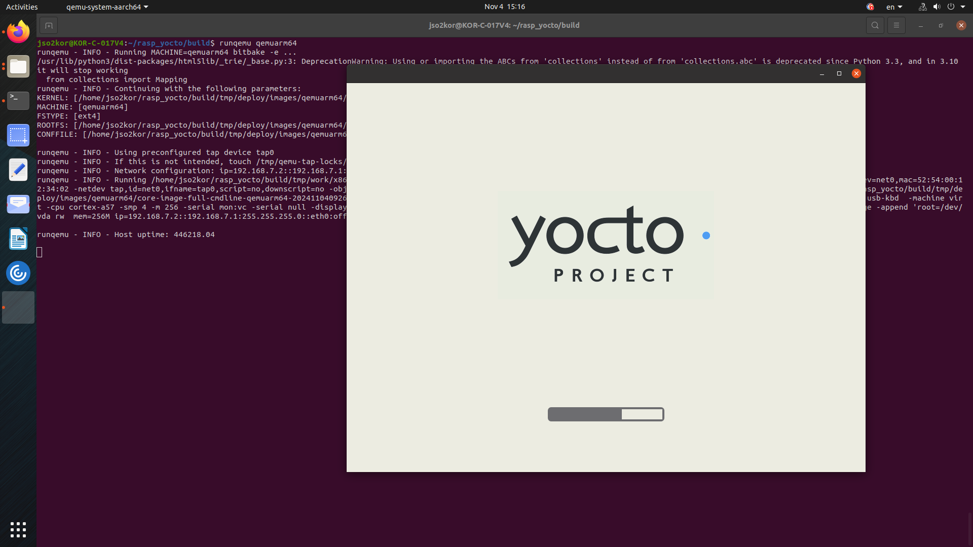
Task: Open the mail client dock icon
Action: (18, 204)
